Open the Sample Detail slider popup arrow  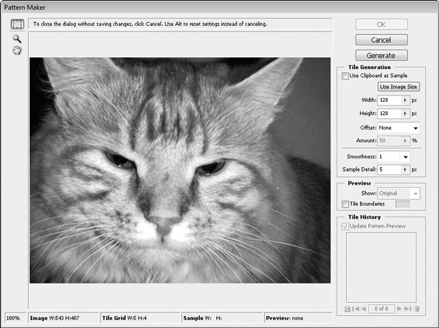405,170
